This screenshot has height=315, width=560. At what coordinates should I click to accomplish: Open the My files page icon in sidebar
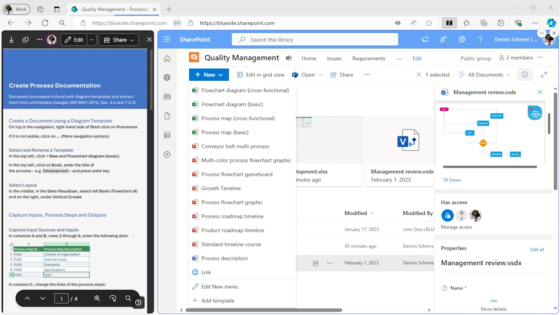(x=167, y=116)
